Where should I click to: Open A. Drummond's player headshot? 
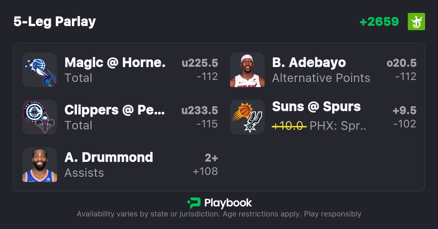pos(40,165)
